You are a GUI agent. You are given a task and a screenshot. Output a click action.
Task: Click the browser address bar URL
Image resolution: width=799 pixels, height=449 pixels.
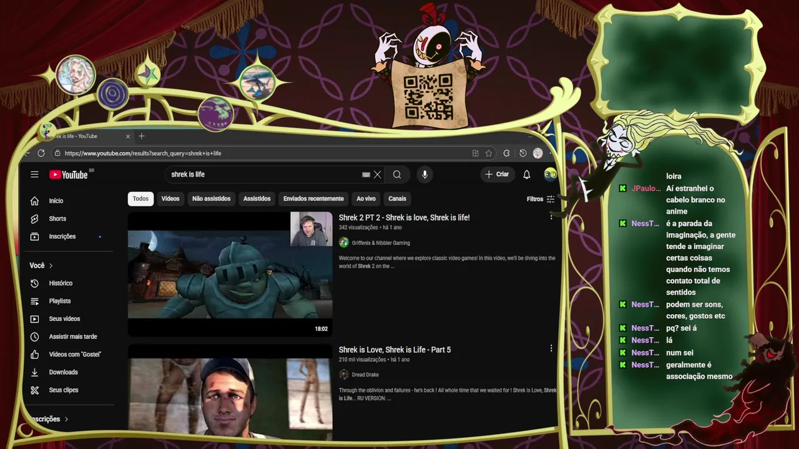point(143,153)
